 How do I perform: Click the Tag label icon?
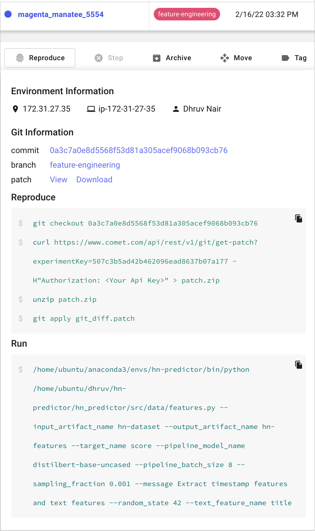285,58
